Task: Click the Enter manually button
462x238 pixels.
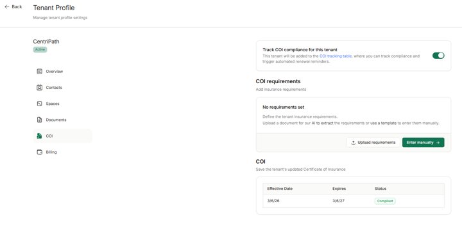Action: 423,143
